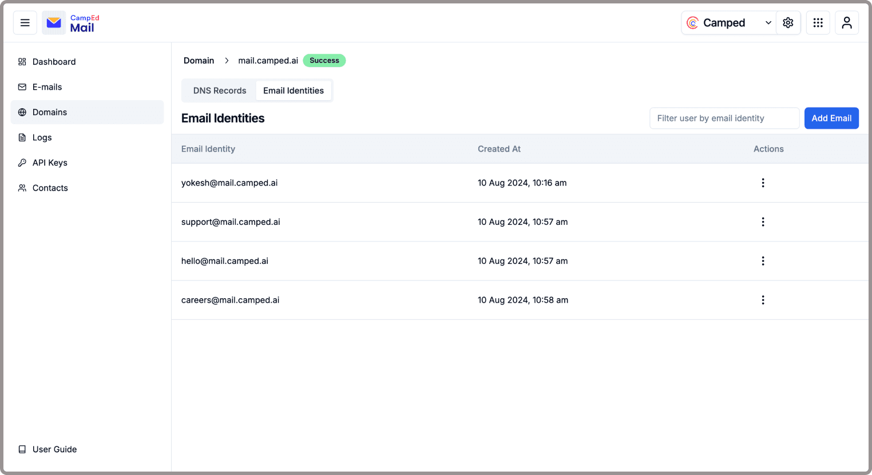Click the Success status badge
The image size is (872, 475).
[324, 61]
